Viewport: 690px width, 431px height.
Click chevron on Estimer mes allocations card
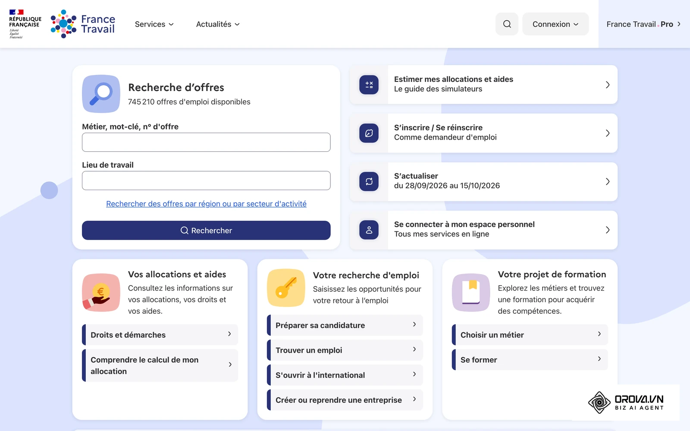(x=607, y=84)
